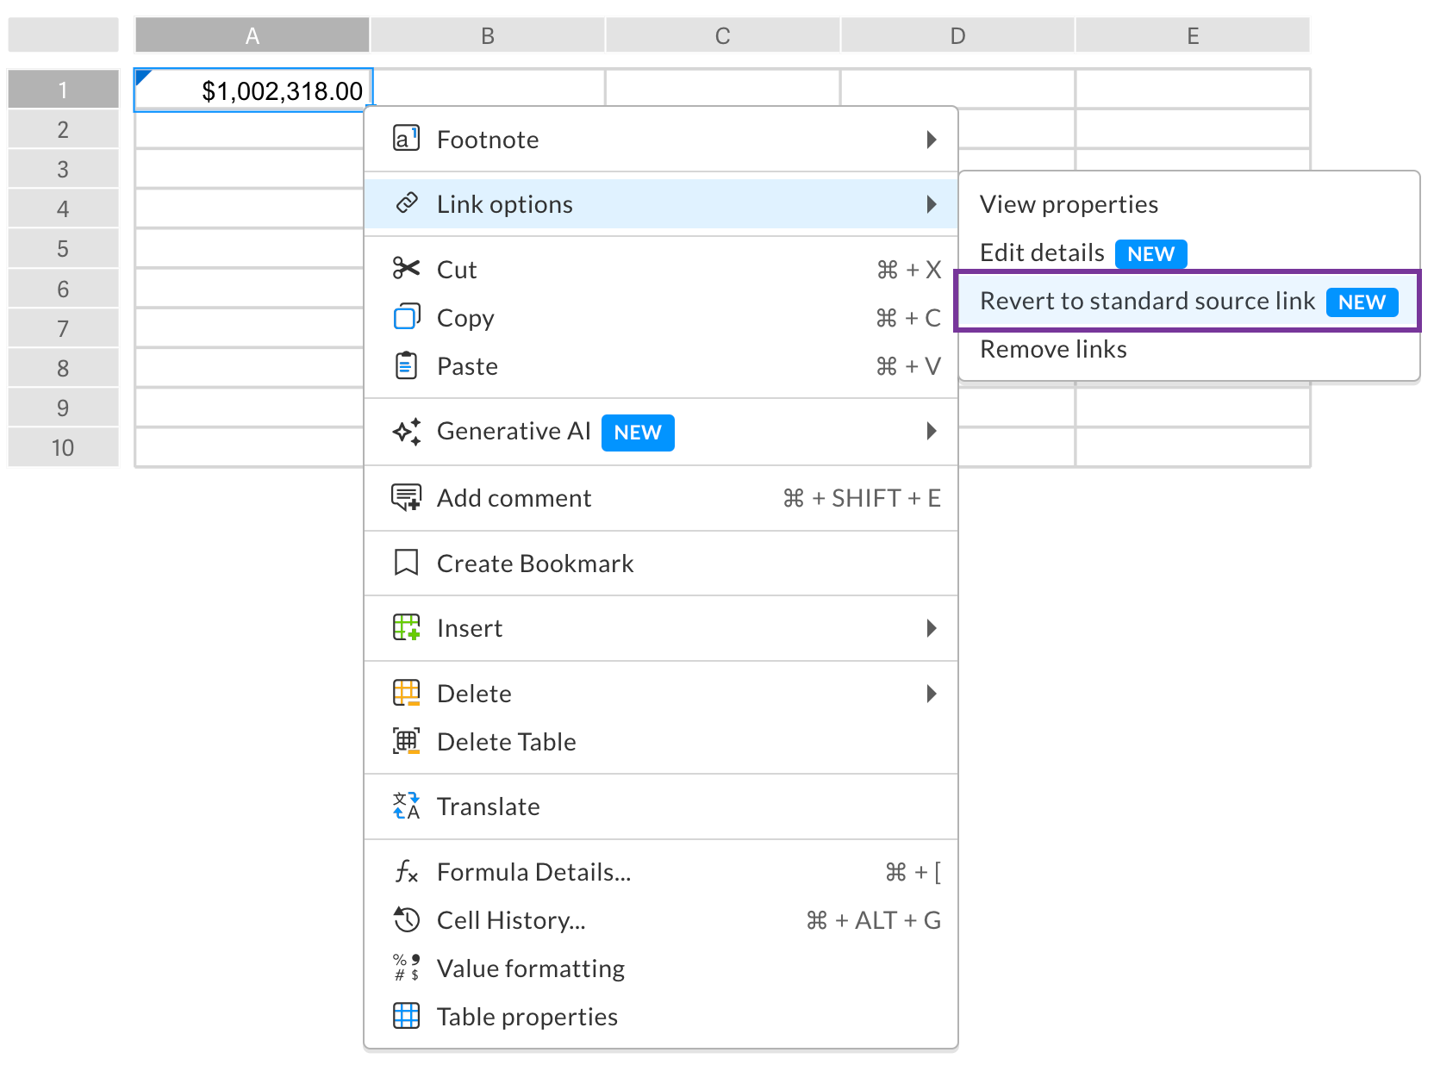Click the Copy icon in menu
The height and width of the screenshot is (1065, 1434).
(x=406, y=317)
